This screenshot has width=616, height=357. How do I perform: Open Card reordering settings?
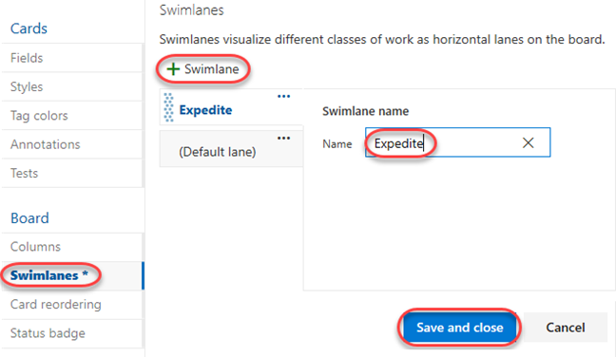point(72,305)
